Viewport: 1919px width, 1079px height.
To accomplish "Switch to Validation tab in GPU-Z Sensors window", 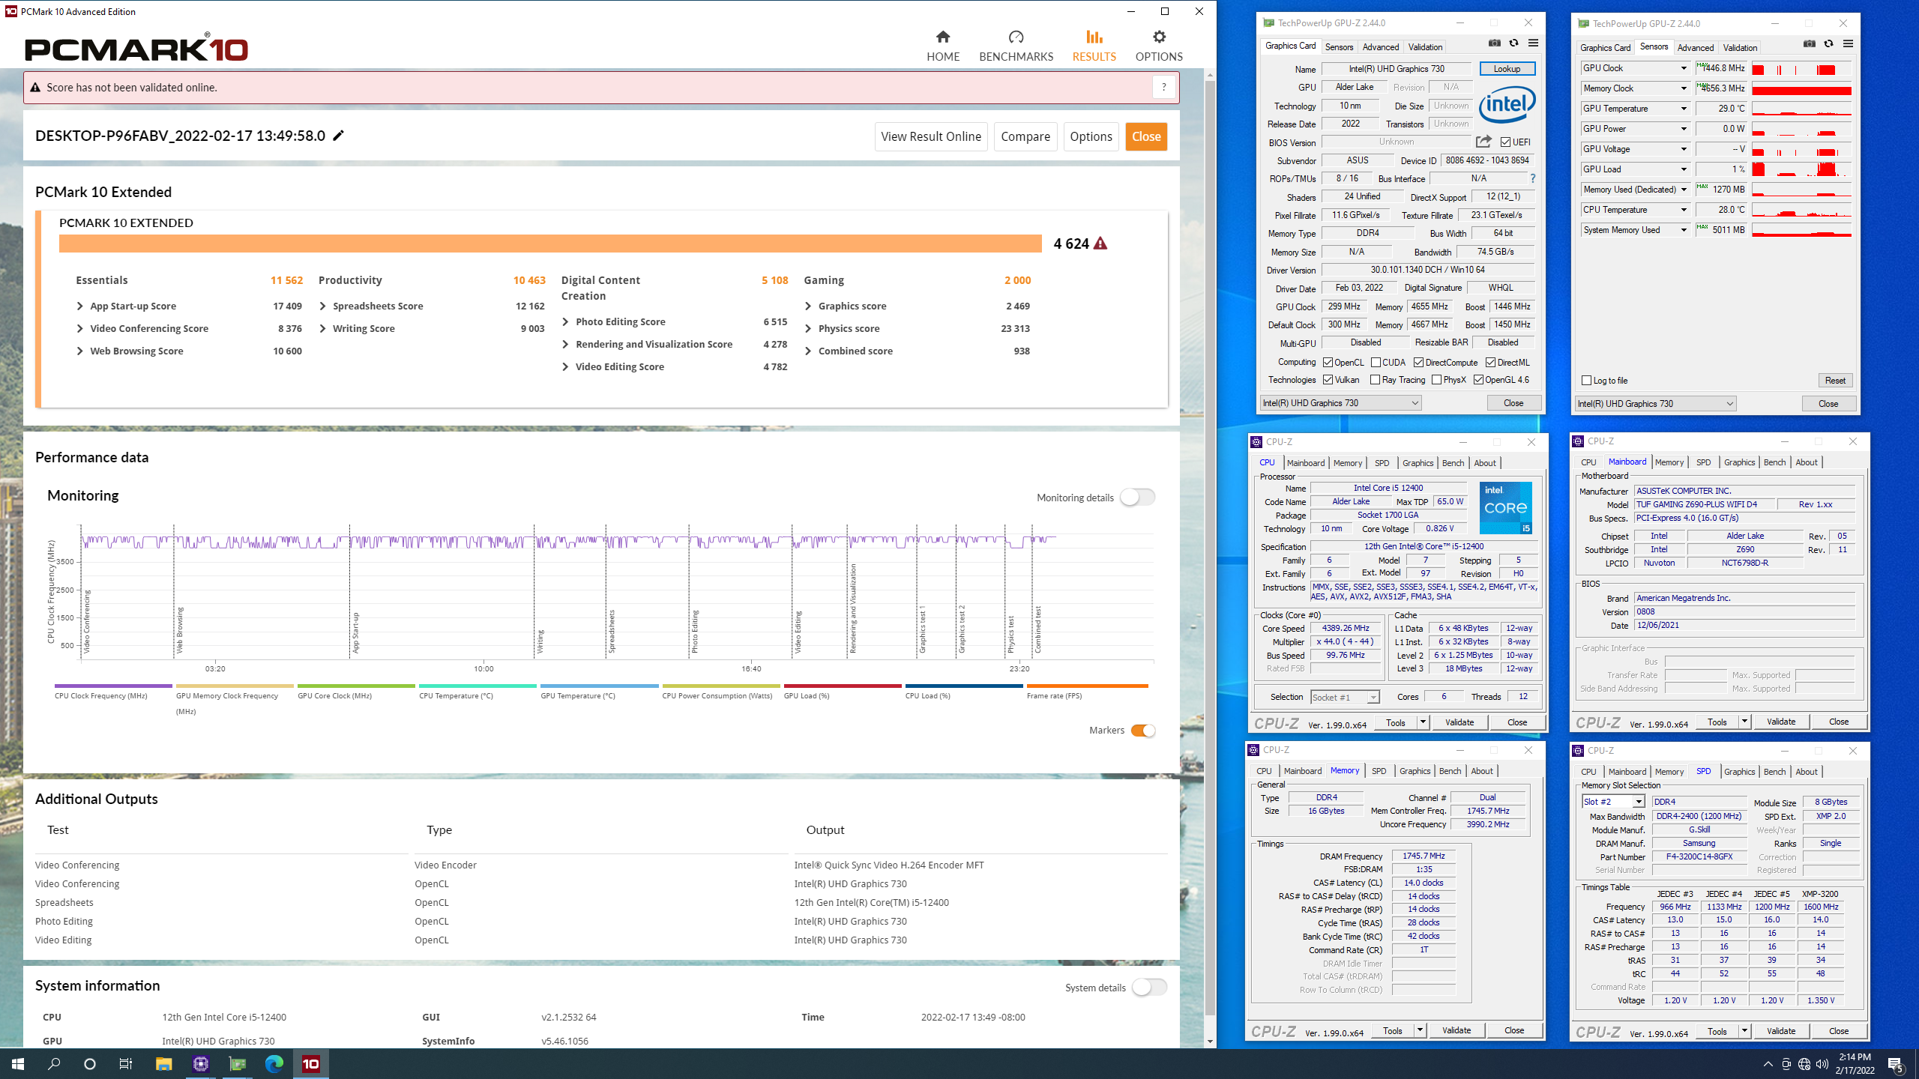I will (1739, 47).
